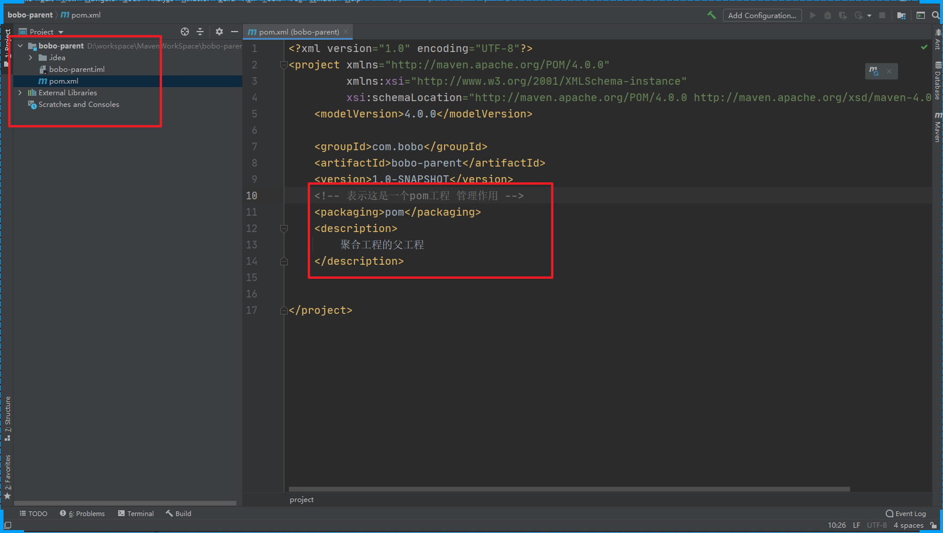Open the Build tool window
This screenshot has height=533, width=943.
point(178,514)
